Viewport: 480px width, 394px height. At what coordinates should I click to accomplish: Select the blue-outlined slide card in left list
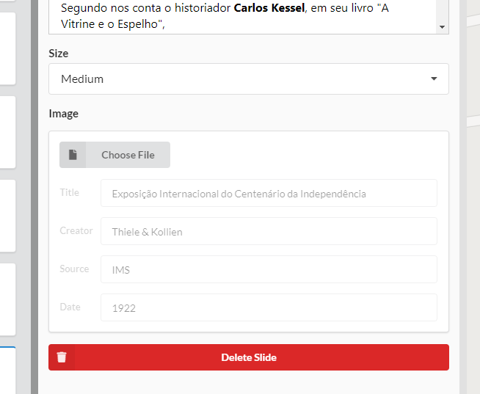pos(7,371)
